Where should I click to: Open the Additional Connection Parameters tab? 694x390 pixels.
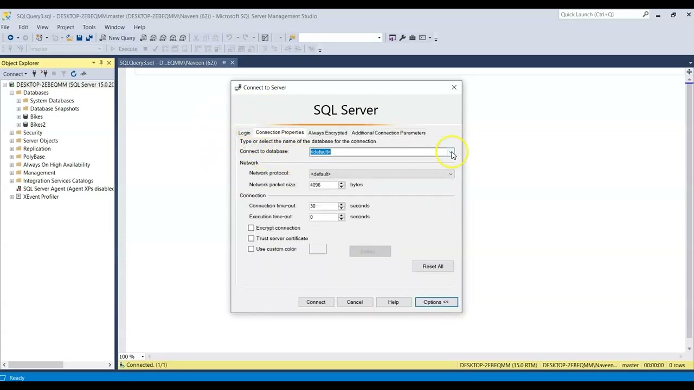coord(388,133)
